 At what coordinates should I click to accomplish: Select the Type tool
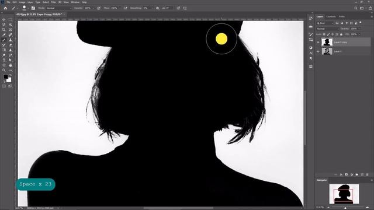tap(4, 60)
